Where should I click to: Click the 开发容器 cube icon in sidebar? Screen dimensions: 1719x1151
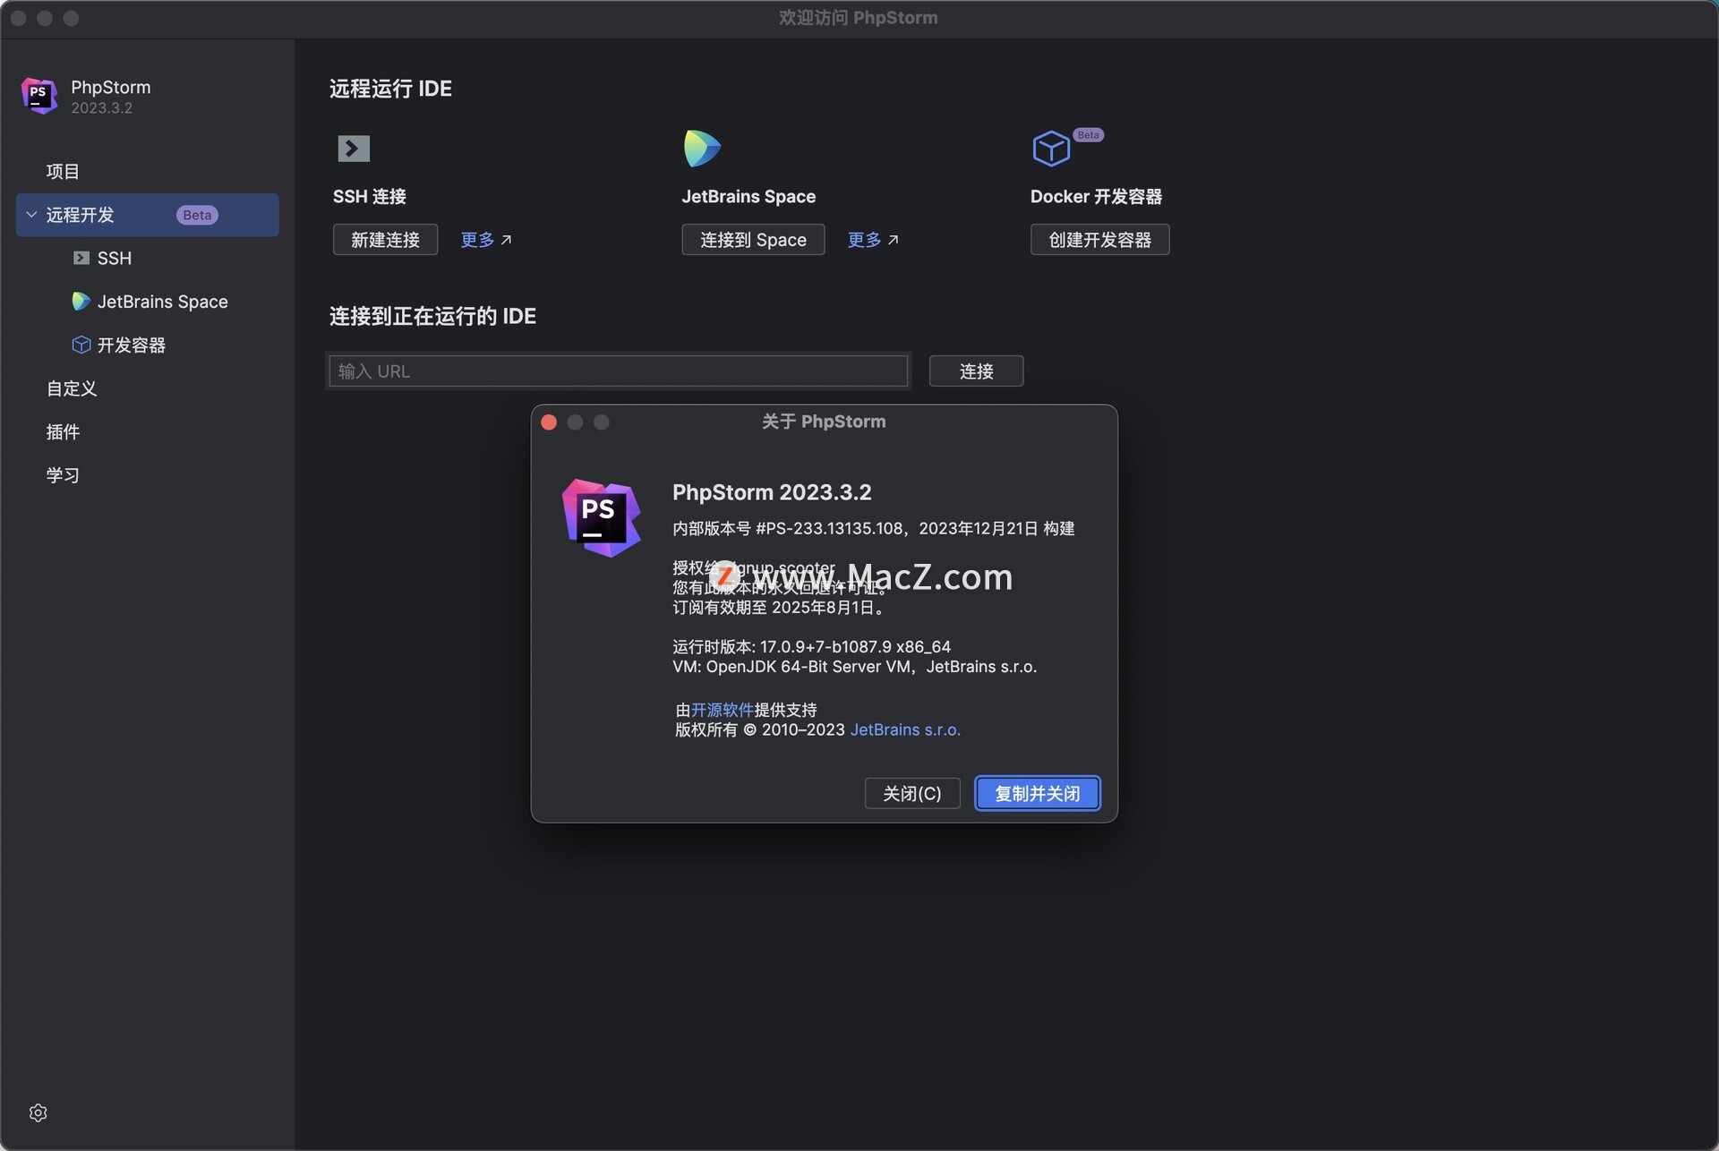(81, 345)
